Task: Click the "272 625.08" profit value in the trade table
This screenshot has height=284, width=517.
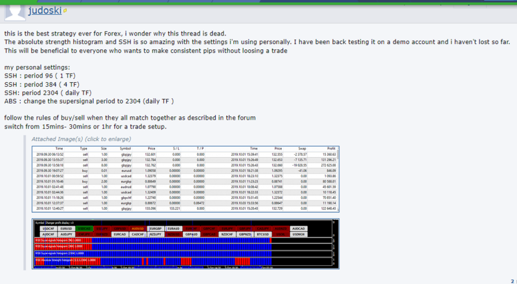Action: [328, 165]
